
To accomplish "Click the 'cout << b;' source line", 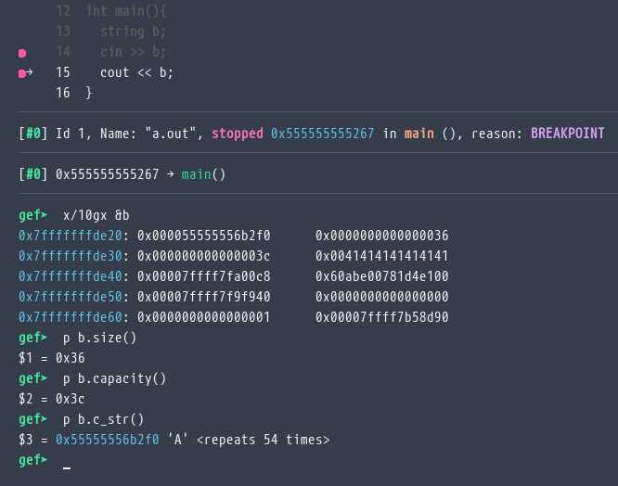I will tap(136, 72).
